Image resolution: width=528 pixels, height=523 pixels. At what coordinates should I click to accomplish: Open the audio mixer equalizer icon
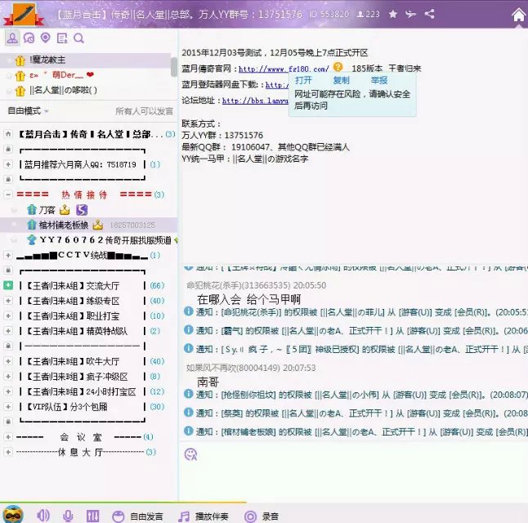pyautogui.click(x=93, y=516)
